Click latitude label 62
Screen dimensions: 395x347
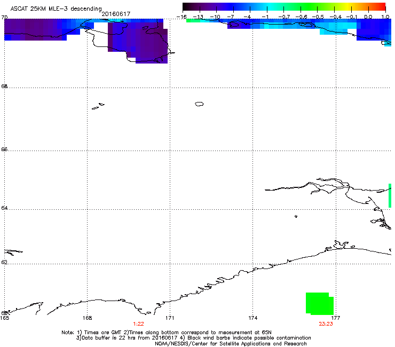(4, 262)
